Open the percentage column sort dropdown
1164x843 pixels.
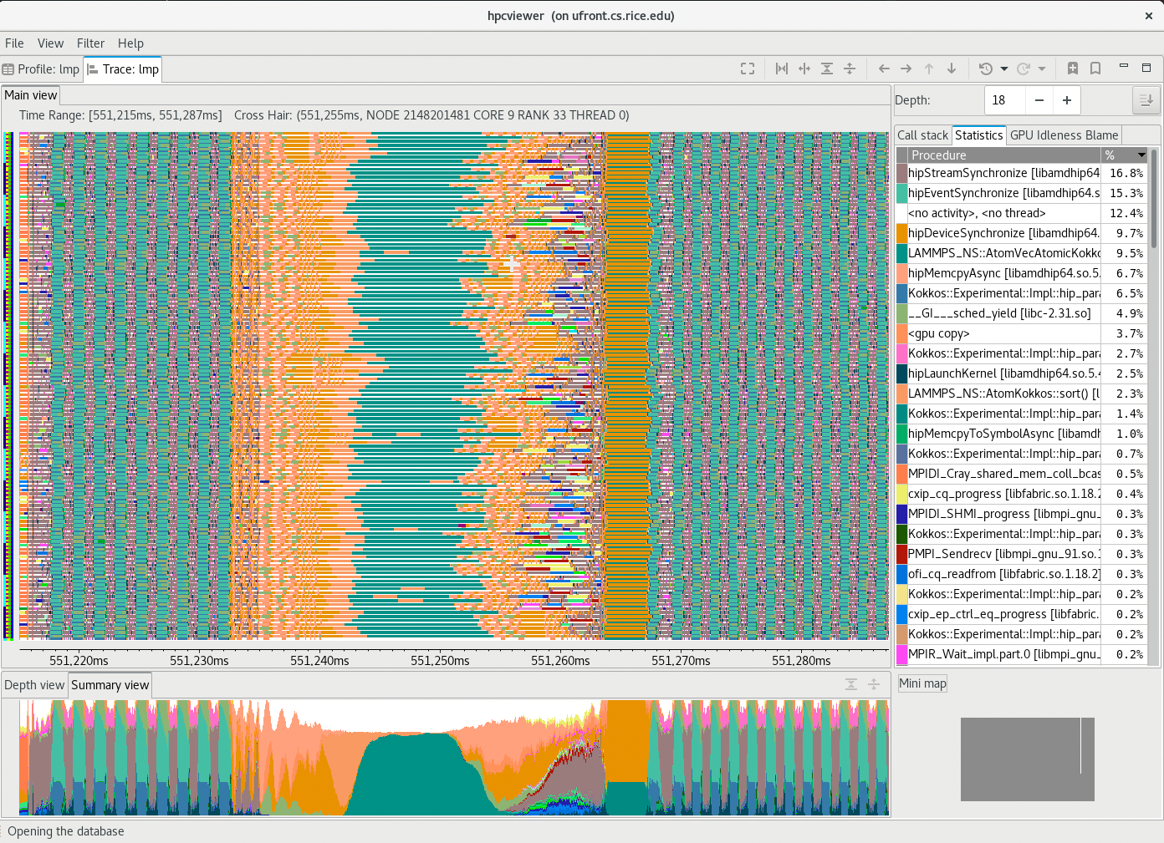pos(1140,155)
